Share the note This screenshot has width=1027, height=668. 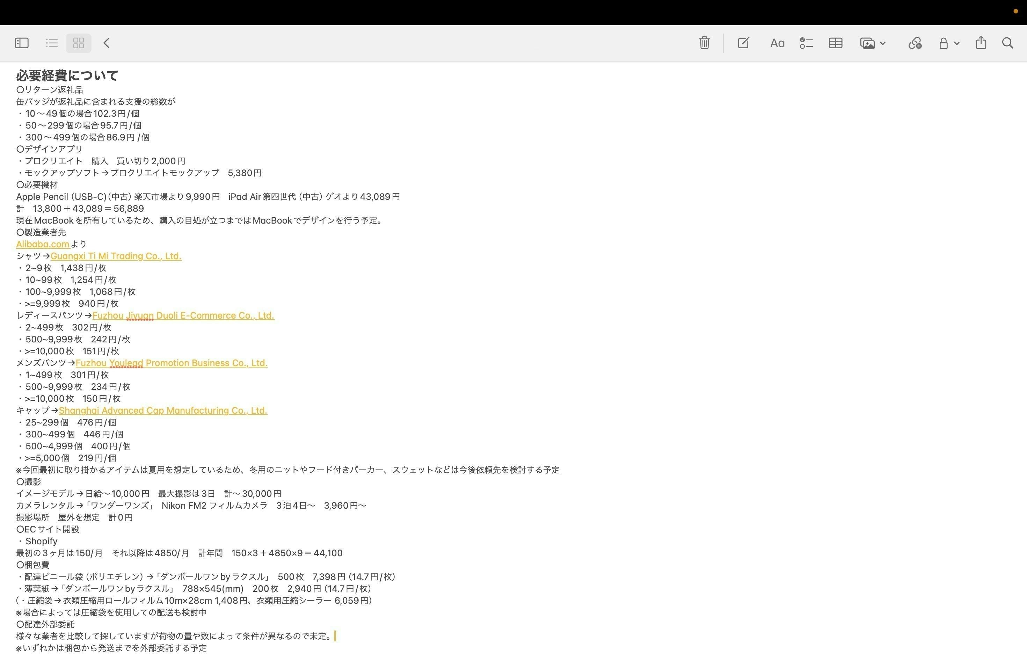tap(981, 43)
